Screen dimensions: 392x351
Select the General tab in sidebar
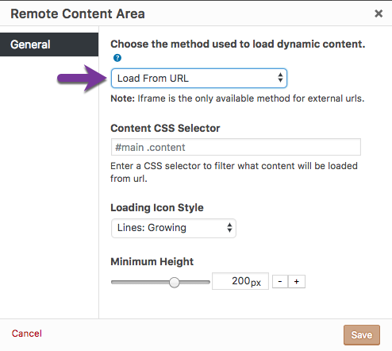[x=49, y=44]
